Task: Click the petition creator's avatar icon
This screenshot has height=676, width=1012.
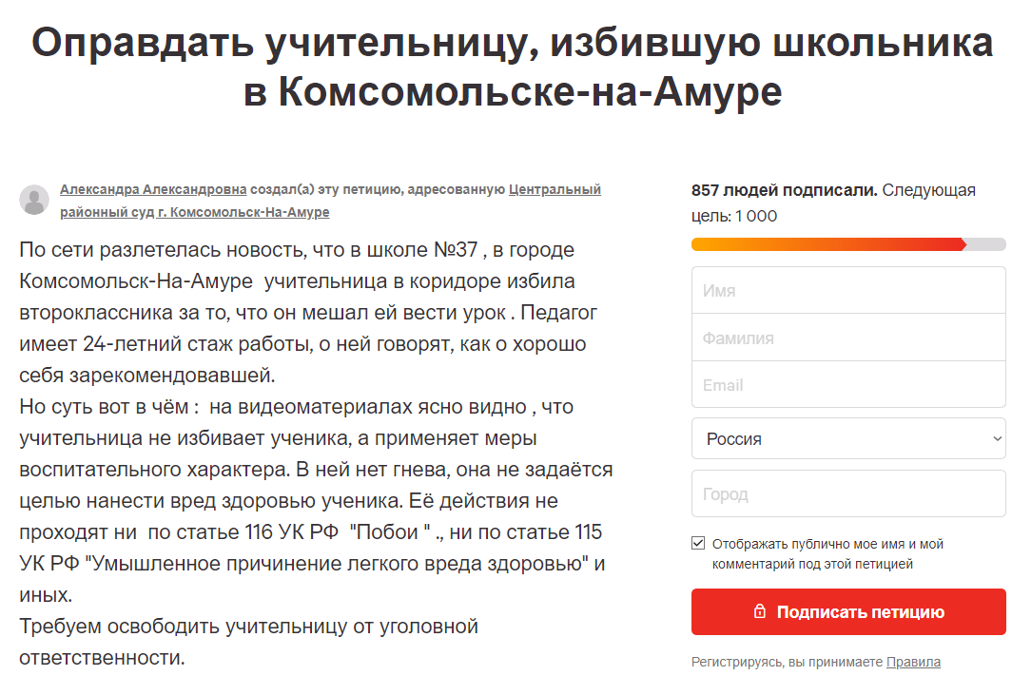Action: click(x=34, y=200)
